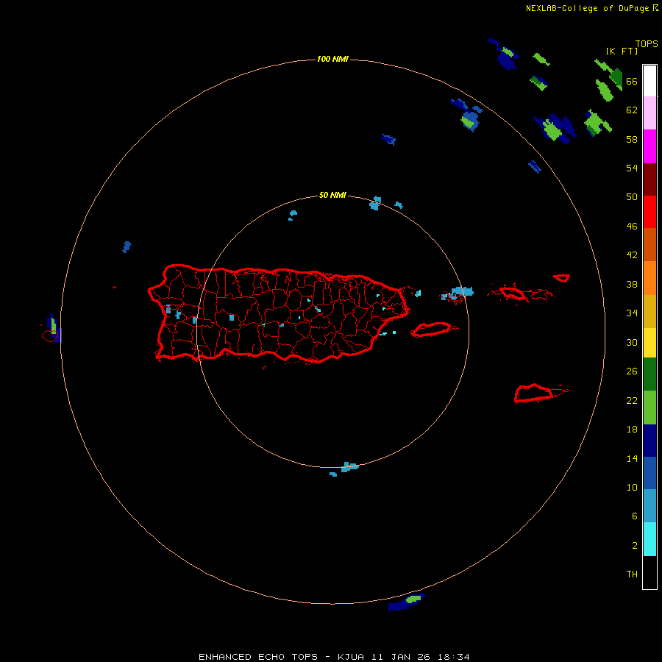Click the dark green legend swatch
The height and width of the screenshot is (662, 662).
(x=649, y=374)
